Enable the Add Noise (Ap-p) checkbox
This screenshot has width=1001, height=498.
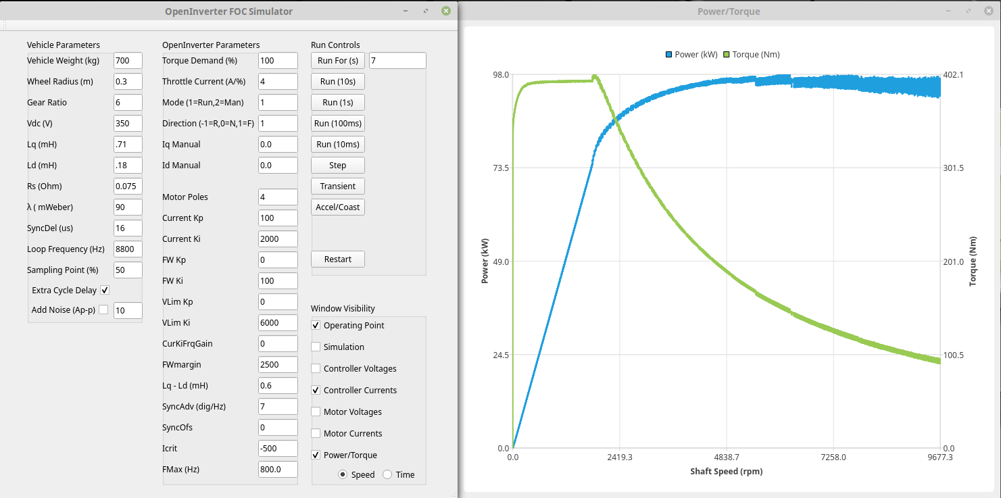(x=103, y=309)
